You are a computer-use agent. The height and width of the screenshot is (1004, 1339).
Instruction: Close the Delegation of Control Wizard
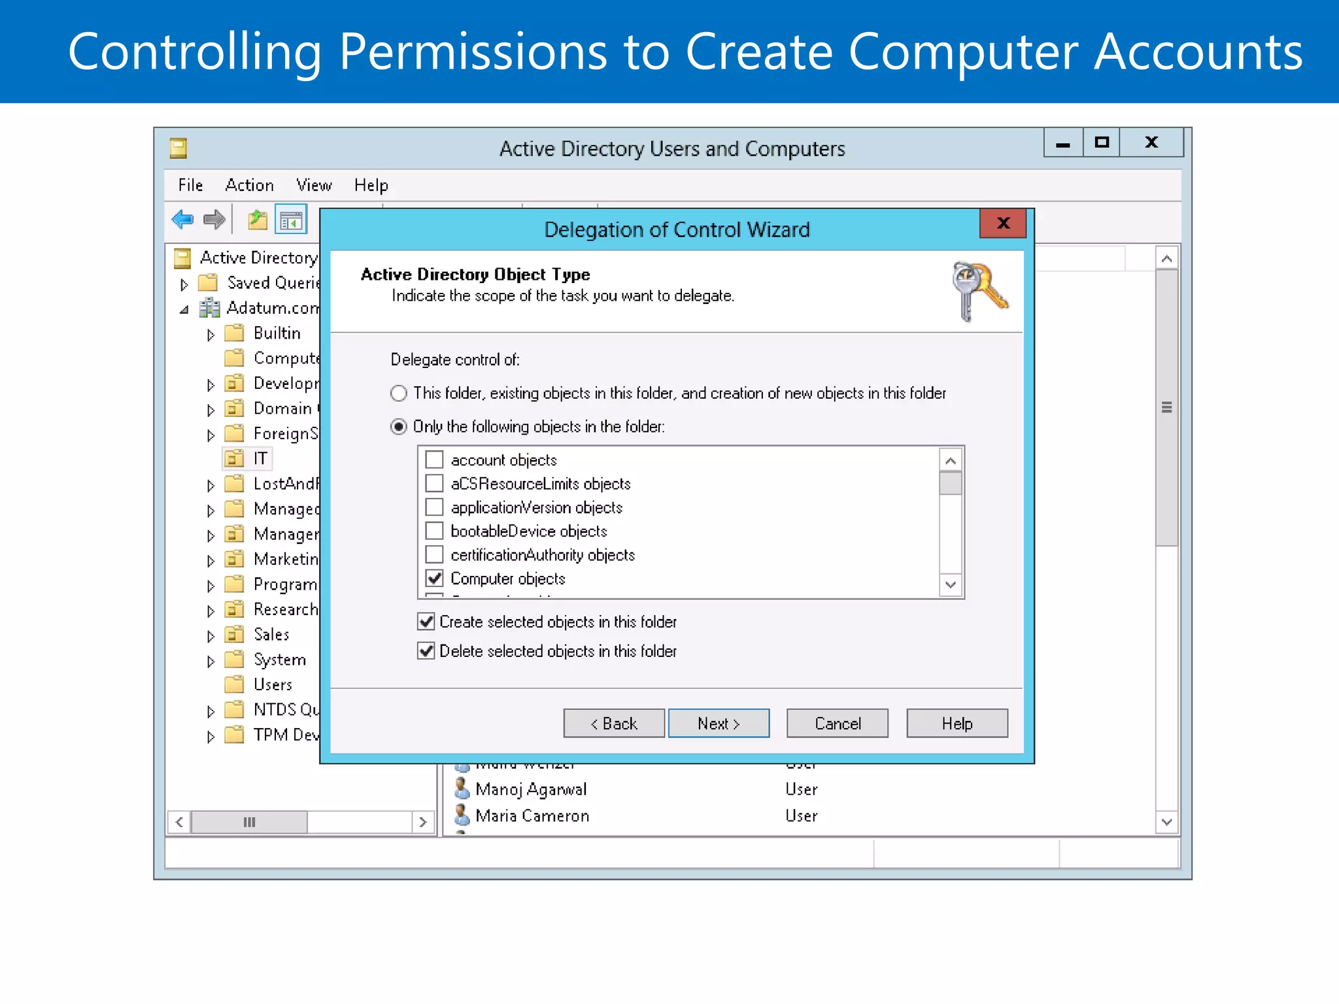click(x=1003, y=224)
